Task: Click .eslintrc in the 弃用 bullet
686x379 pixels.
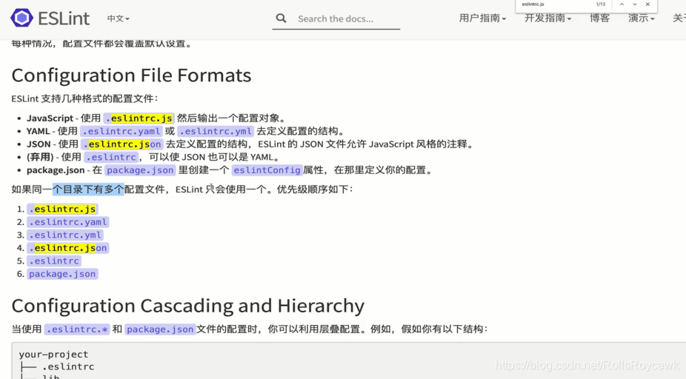Action: pos(111,157)
